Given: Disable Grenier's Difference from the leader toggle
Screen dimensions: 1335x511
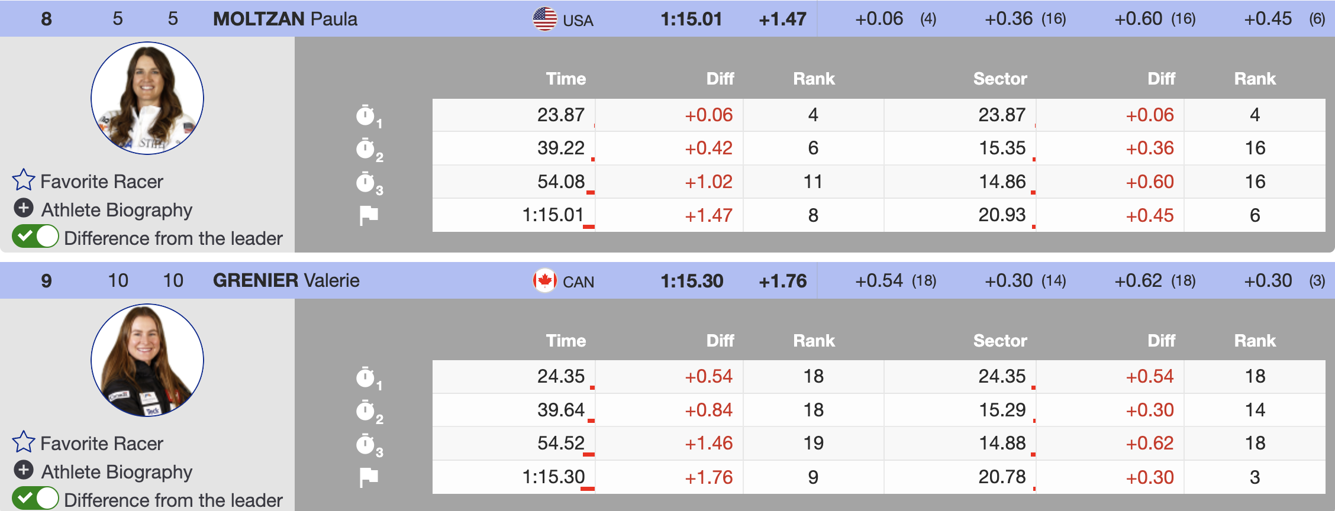Looking at the screenshot, I should tap(36, 499).
